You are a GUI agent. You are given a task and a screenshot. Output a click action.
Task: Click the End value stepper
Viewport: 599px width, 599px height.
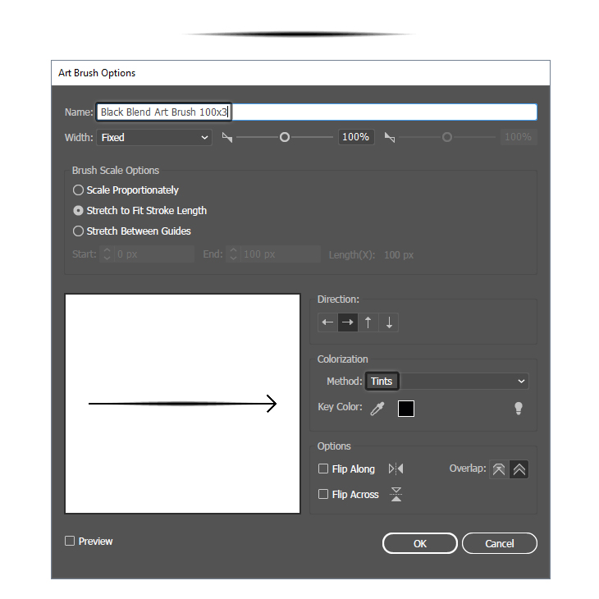point(233,254)
